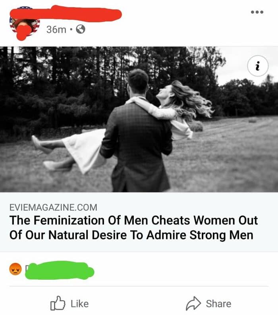The width and height of the screenshot is (278, 315).
Task: Tap the Share label text
Action: point(218,304)
